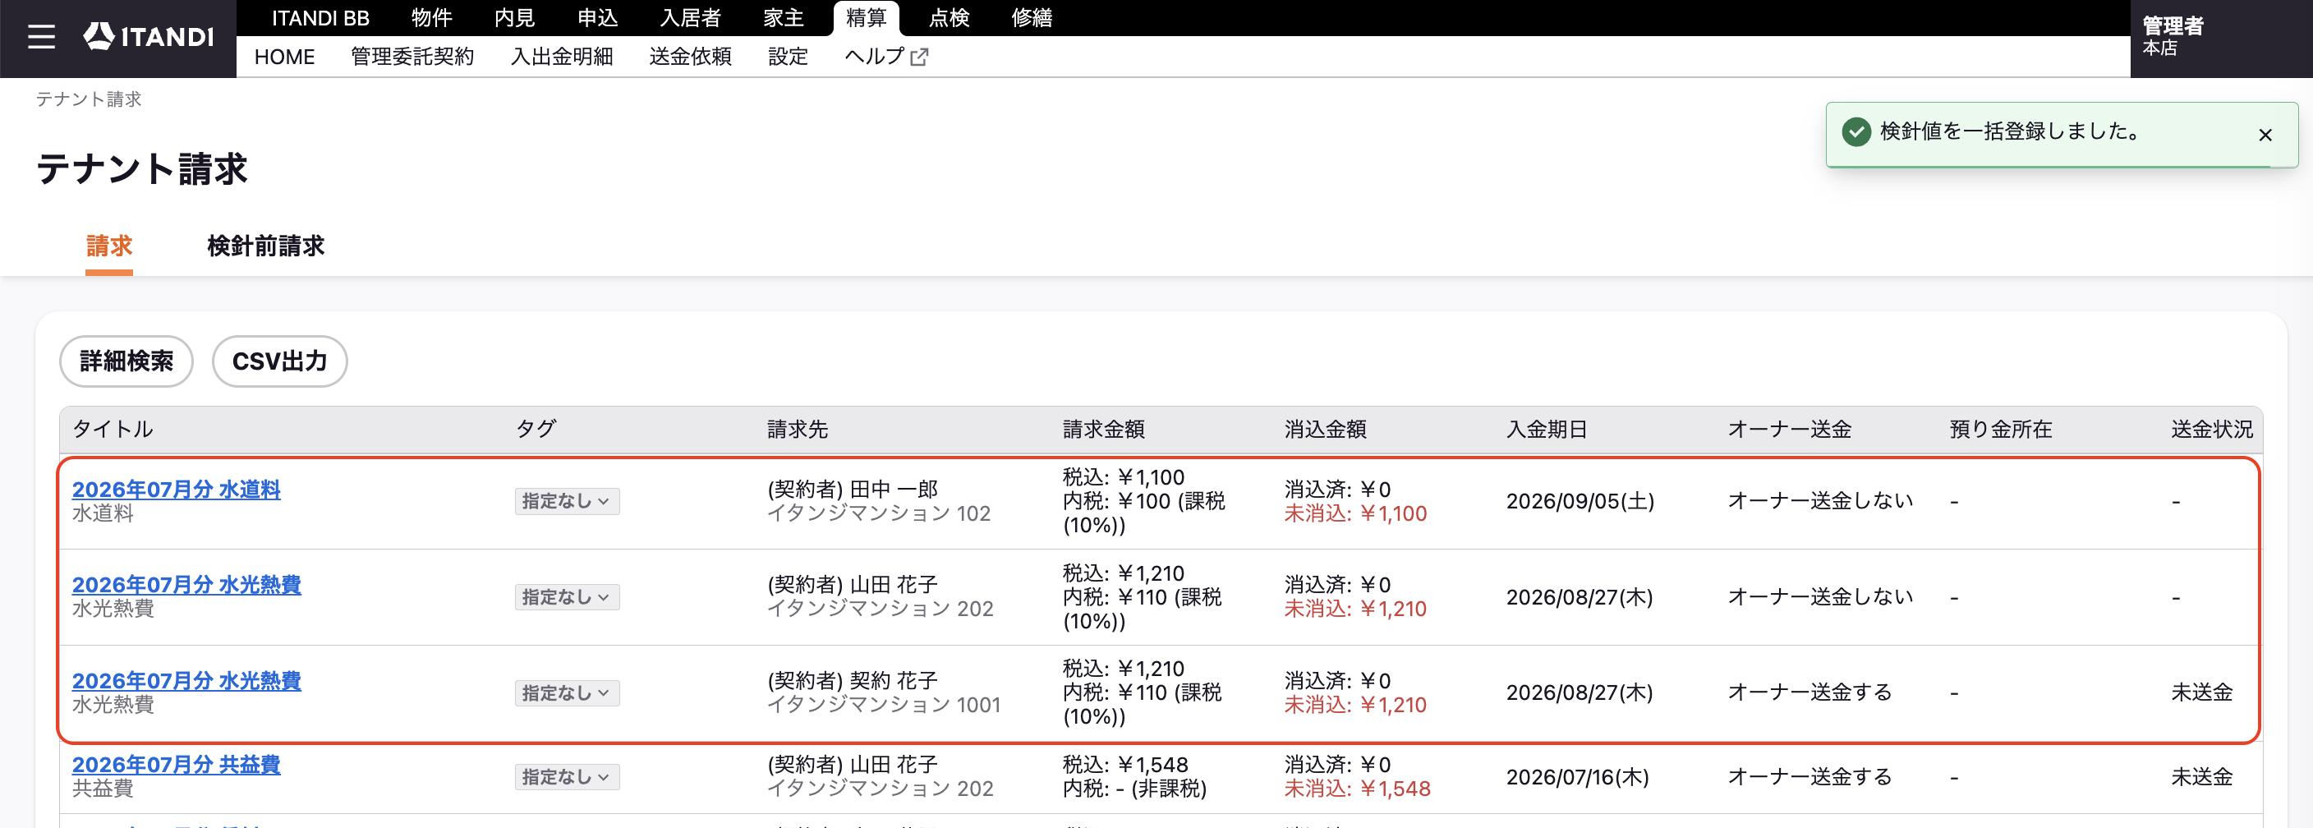
Task: Open 水光熱費 link for 山田 花子
Action: (x=186, y=585)
